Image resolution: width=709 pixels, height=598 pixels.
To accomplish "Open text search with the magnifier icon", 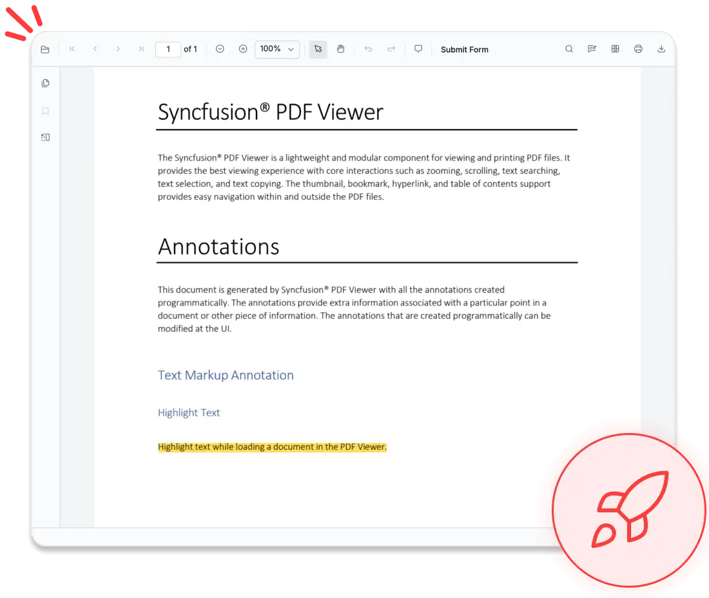I will [x=569, y=49].
